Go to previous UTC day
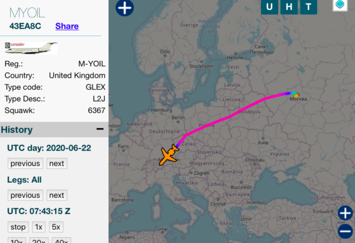This screenshot has width=355, height=243. point(25,163)
